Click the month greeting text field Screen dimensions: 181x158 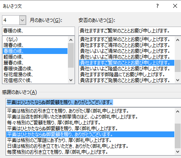click(38, 31)
